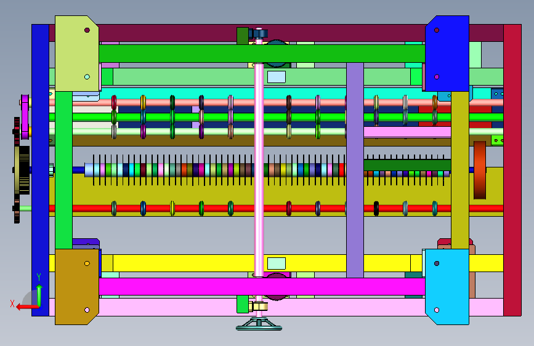534x346 pixels.
Task: Pick the olive-yellow vertical bar
Action: (460, 171)
